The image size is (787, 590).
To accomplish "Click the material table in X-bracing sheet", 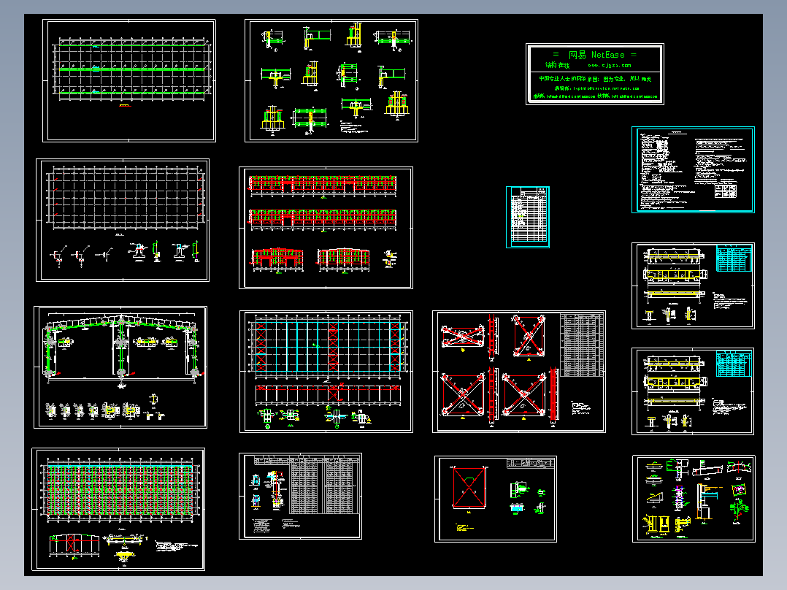I will pos(582,345).
